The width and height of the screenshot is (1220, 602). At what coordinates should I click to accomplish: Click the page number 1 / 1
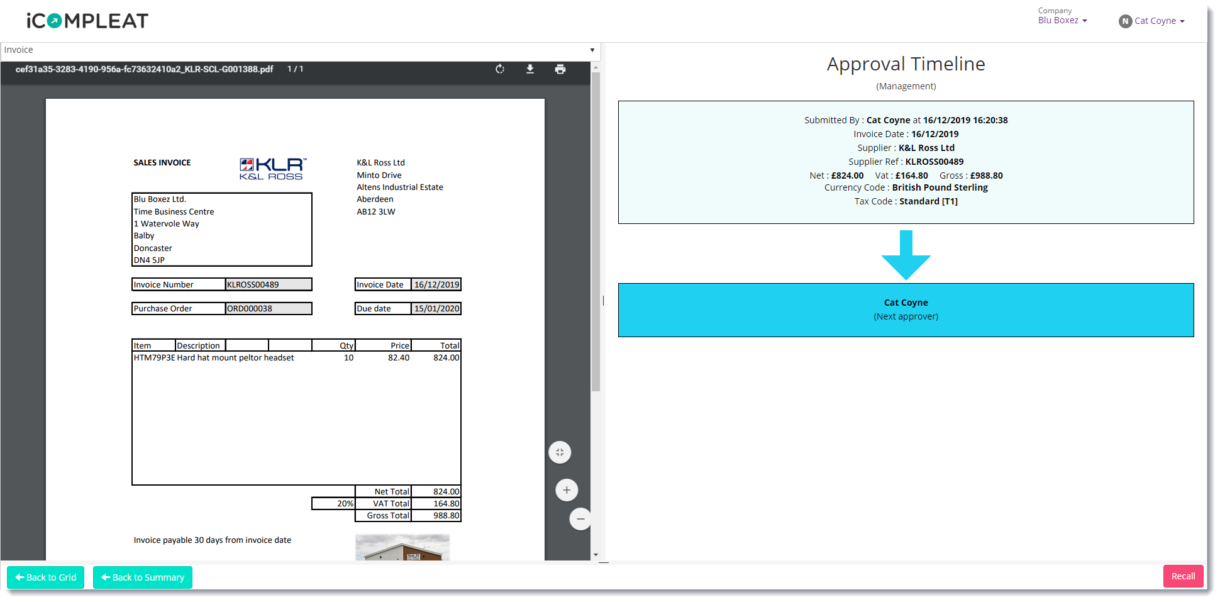tap(296, 69)
